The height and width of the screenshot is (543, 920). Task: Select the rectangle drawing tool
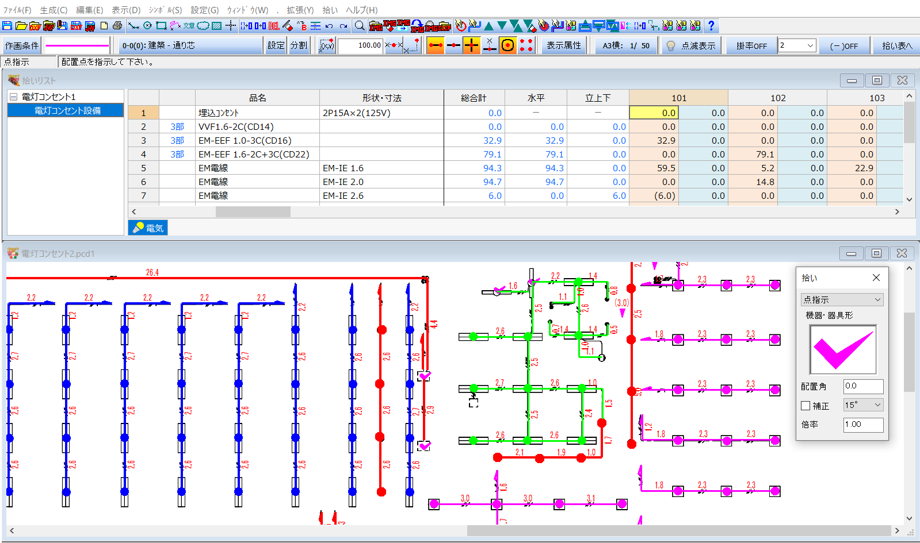161,26
